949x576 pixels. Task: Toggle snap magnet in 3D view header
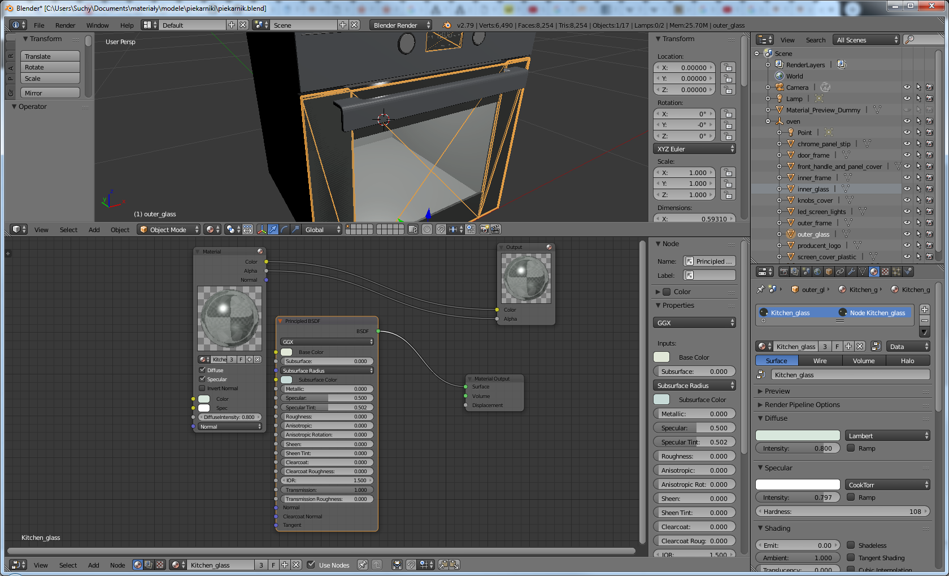click(x=441, y=229)
